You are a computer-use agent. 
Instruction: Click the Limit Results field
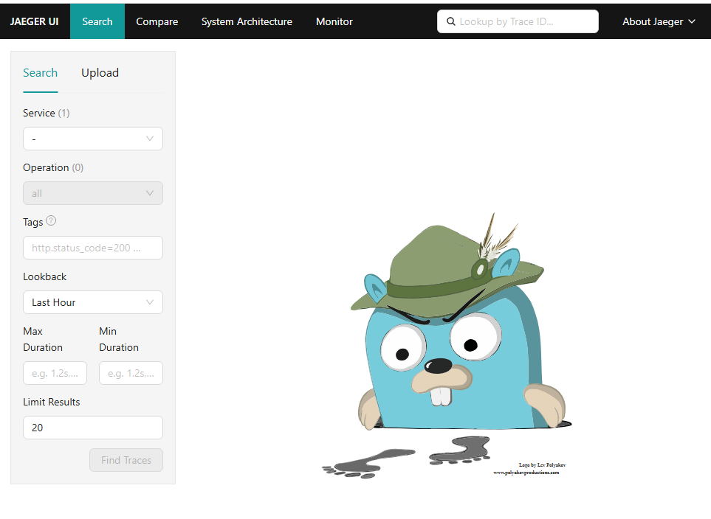[x=93, y=428]
